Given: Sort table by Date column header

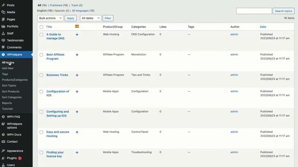Looking at the screenshot, I should pos(263,27).
